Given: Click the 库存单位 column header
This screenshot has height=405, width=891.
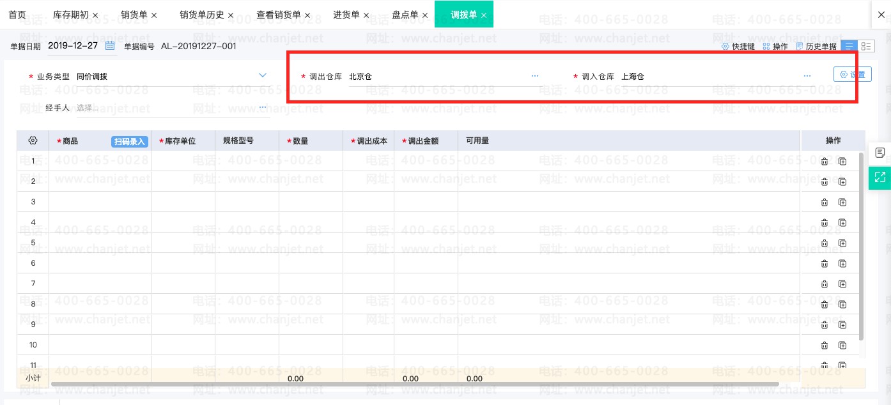Looking at the screenshot, I should pyautogui.click(x=183, y=141).
